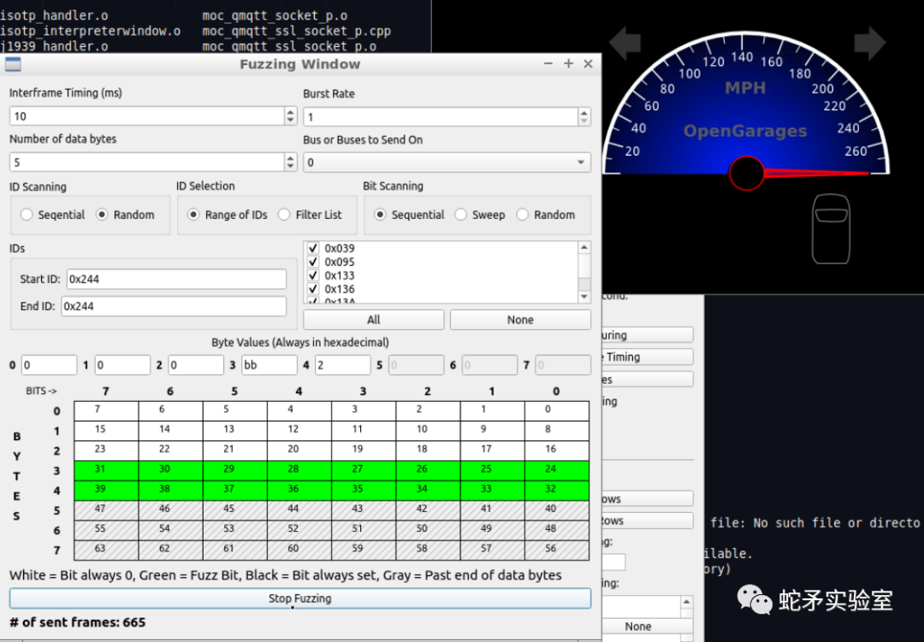924x642 pixels.
Task: Increase the Interframe Timing spinner value
Action: pos(291,112)
